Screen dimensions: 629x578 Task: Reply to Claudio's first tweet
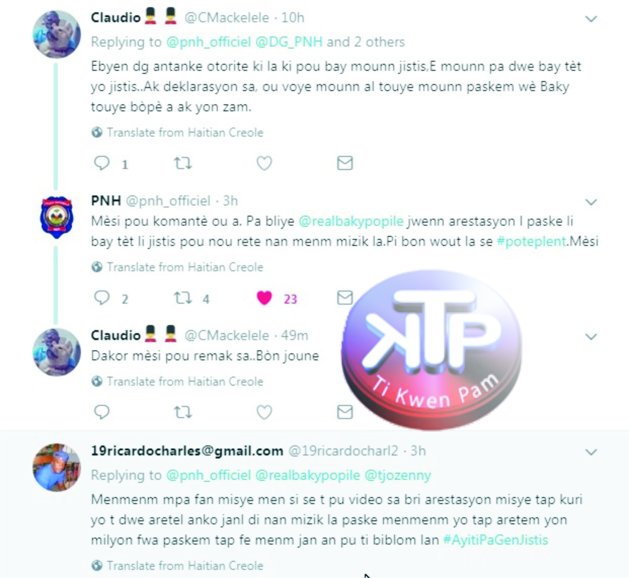tap(102, 163)
